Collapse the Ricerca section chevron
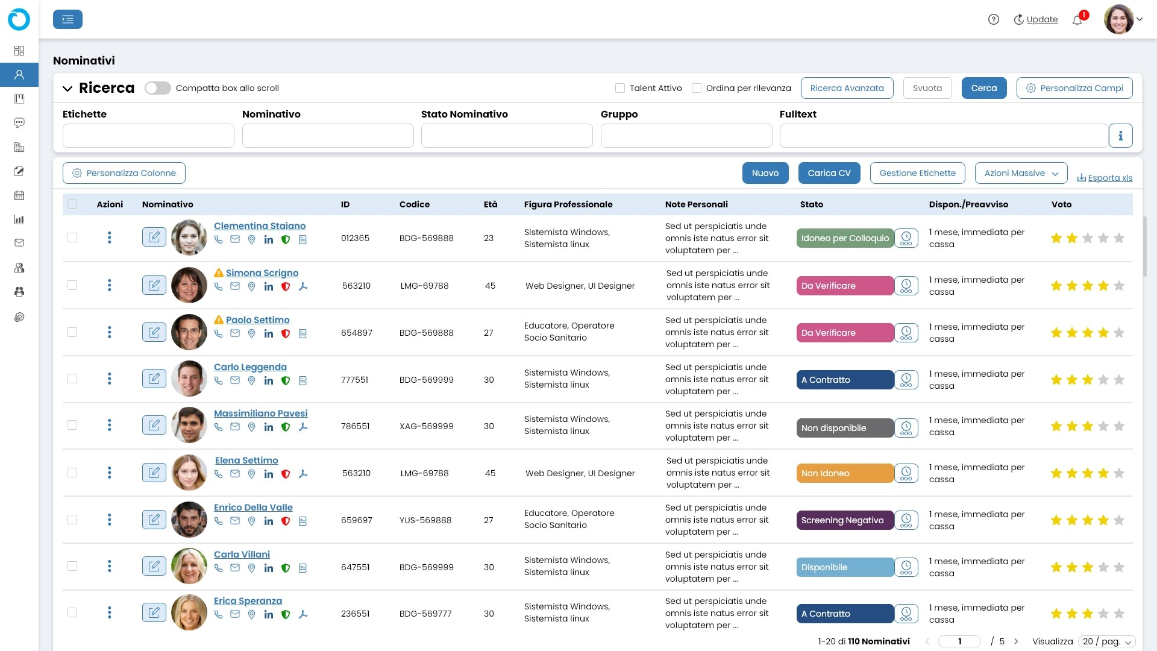Viewport: 1157px width, 651px height. click(67, 88)
